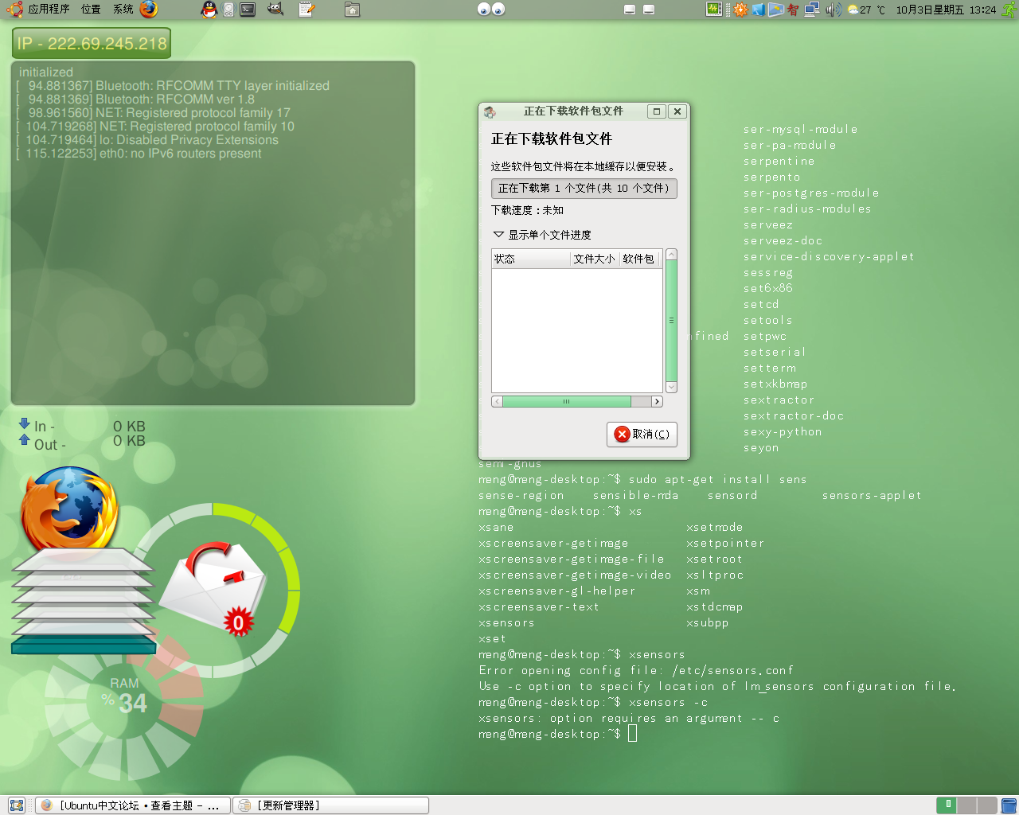Viewport: 1019px width, 815px height.
Task: Click the disk drive launcher beside QQ
Action: pyautogui.click(x=228, y=10)
